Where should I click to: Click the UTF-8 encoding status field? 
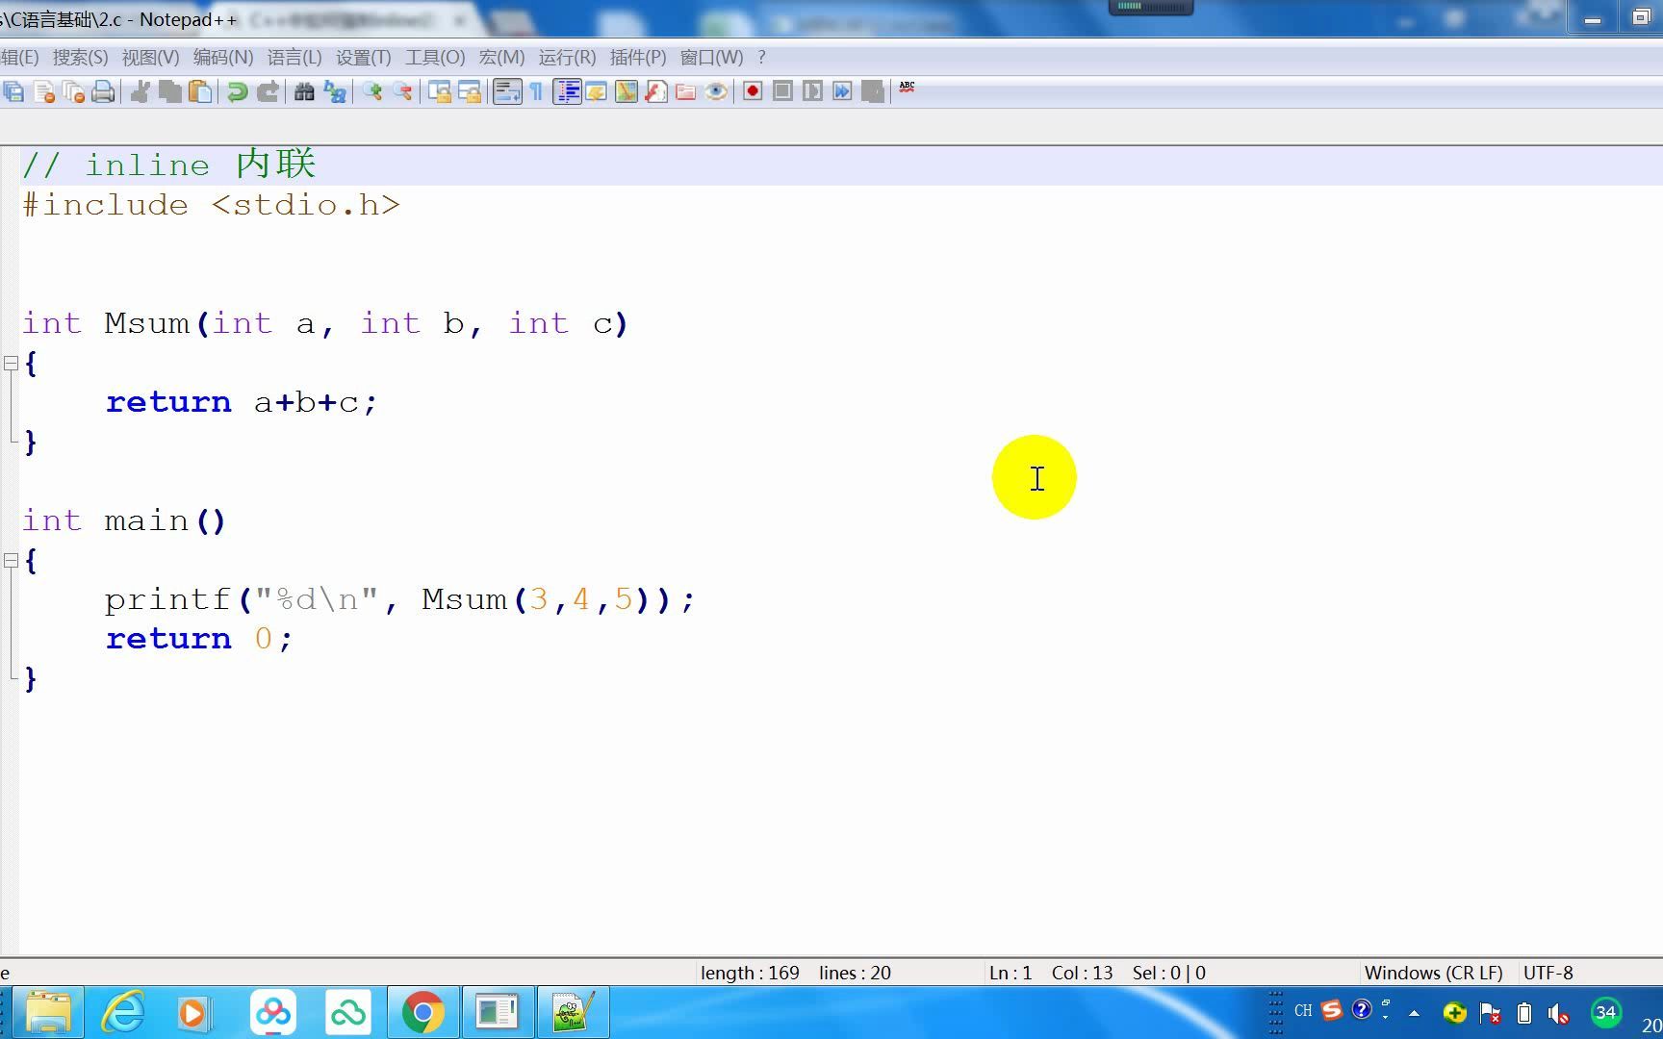coord(1548,973)
